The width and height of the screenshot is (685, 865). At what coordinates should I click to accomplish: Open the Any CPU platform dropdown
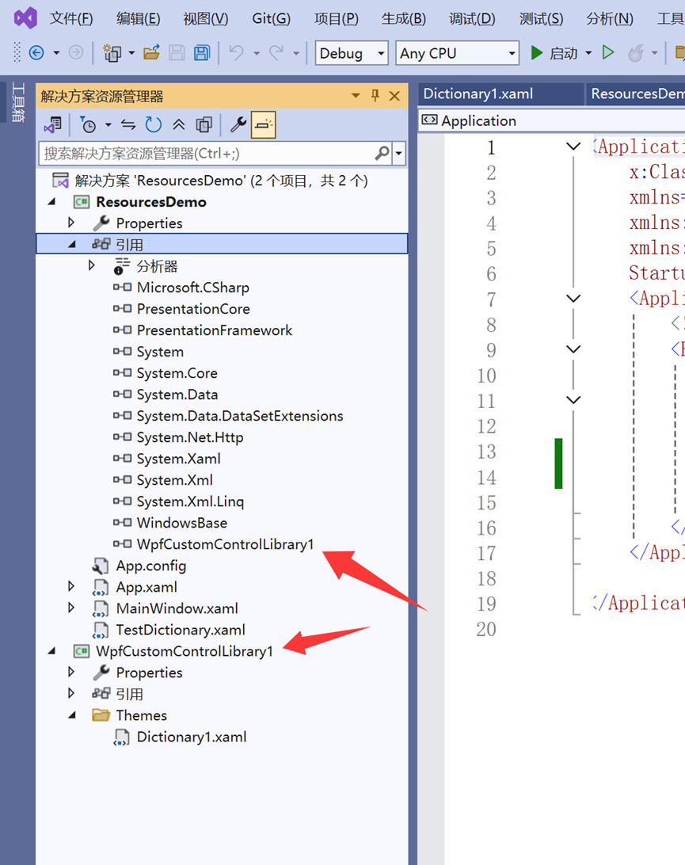tap(457, 53)
